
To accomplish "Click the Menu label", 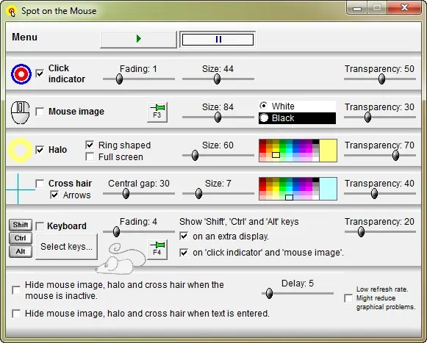I will pyautogui.click(x=24, y=37).
